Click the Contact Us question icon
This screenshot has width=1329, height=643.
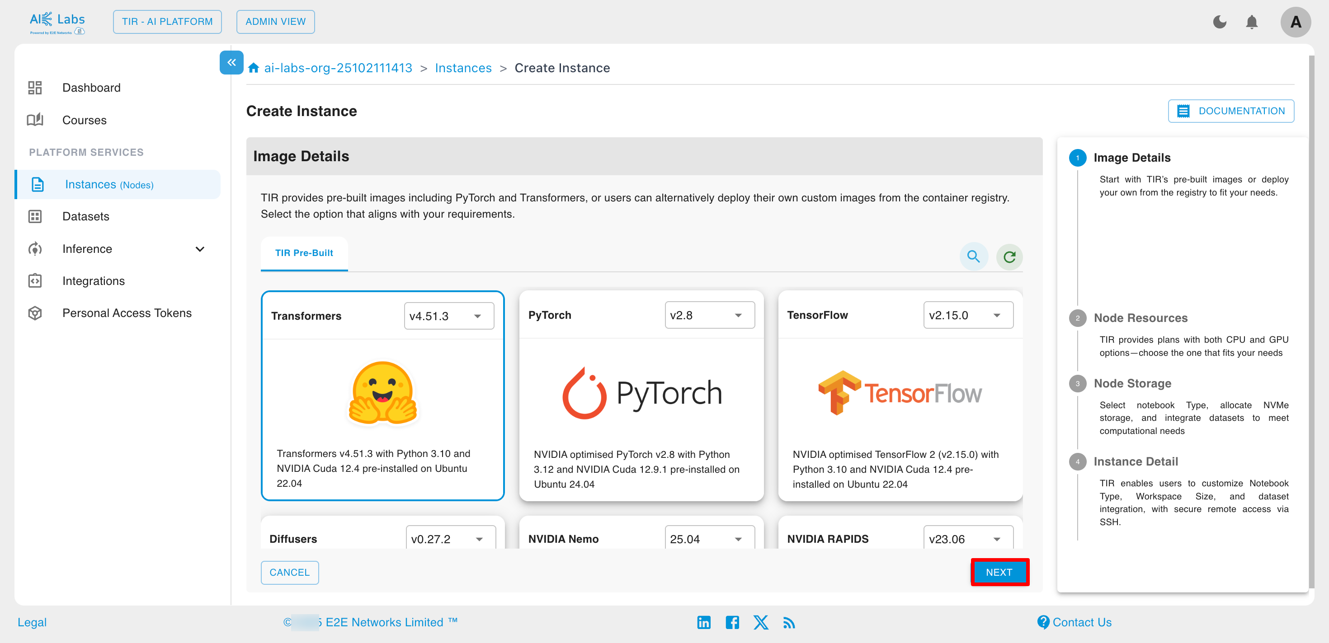tap(1043, 622)
